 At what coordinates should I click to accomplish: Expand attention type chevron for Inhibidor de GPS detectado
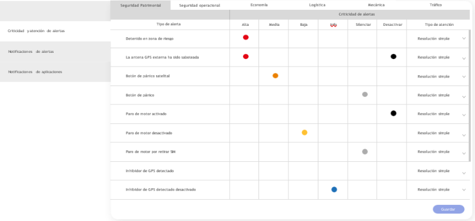pos(464,173)
